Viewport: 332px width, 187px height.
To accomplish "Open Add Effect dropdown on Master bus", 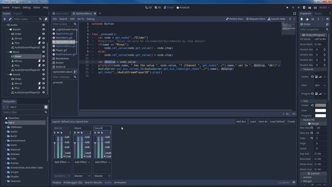I will (62, 162).
